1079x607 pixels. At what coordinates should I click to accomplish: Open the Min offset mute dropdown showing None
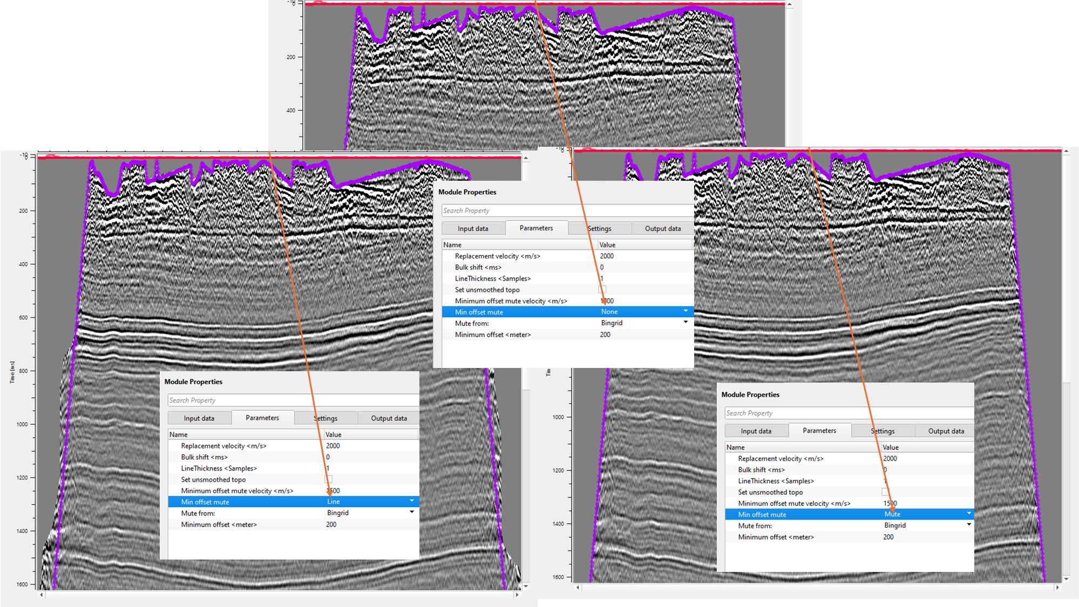(x=686, y=312)
